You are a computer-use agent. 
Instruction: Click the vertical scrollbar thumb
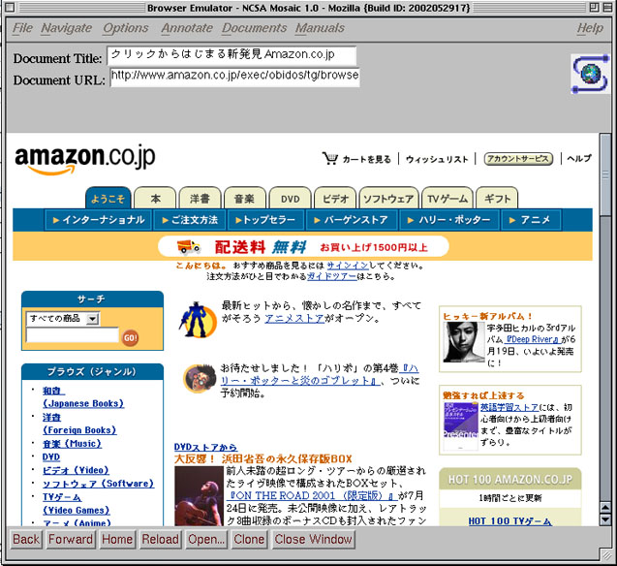point(606,174)
